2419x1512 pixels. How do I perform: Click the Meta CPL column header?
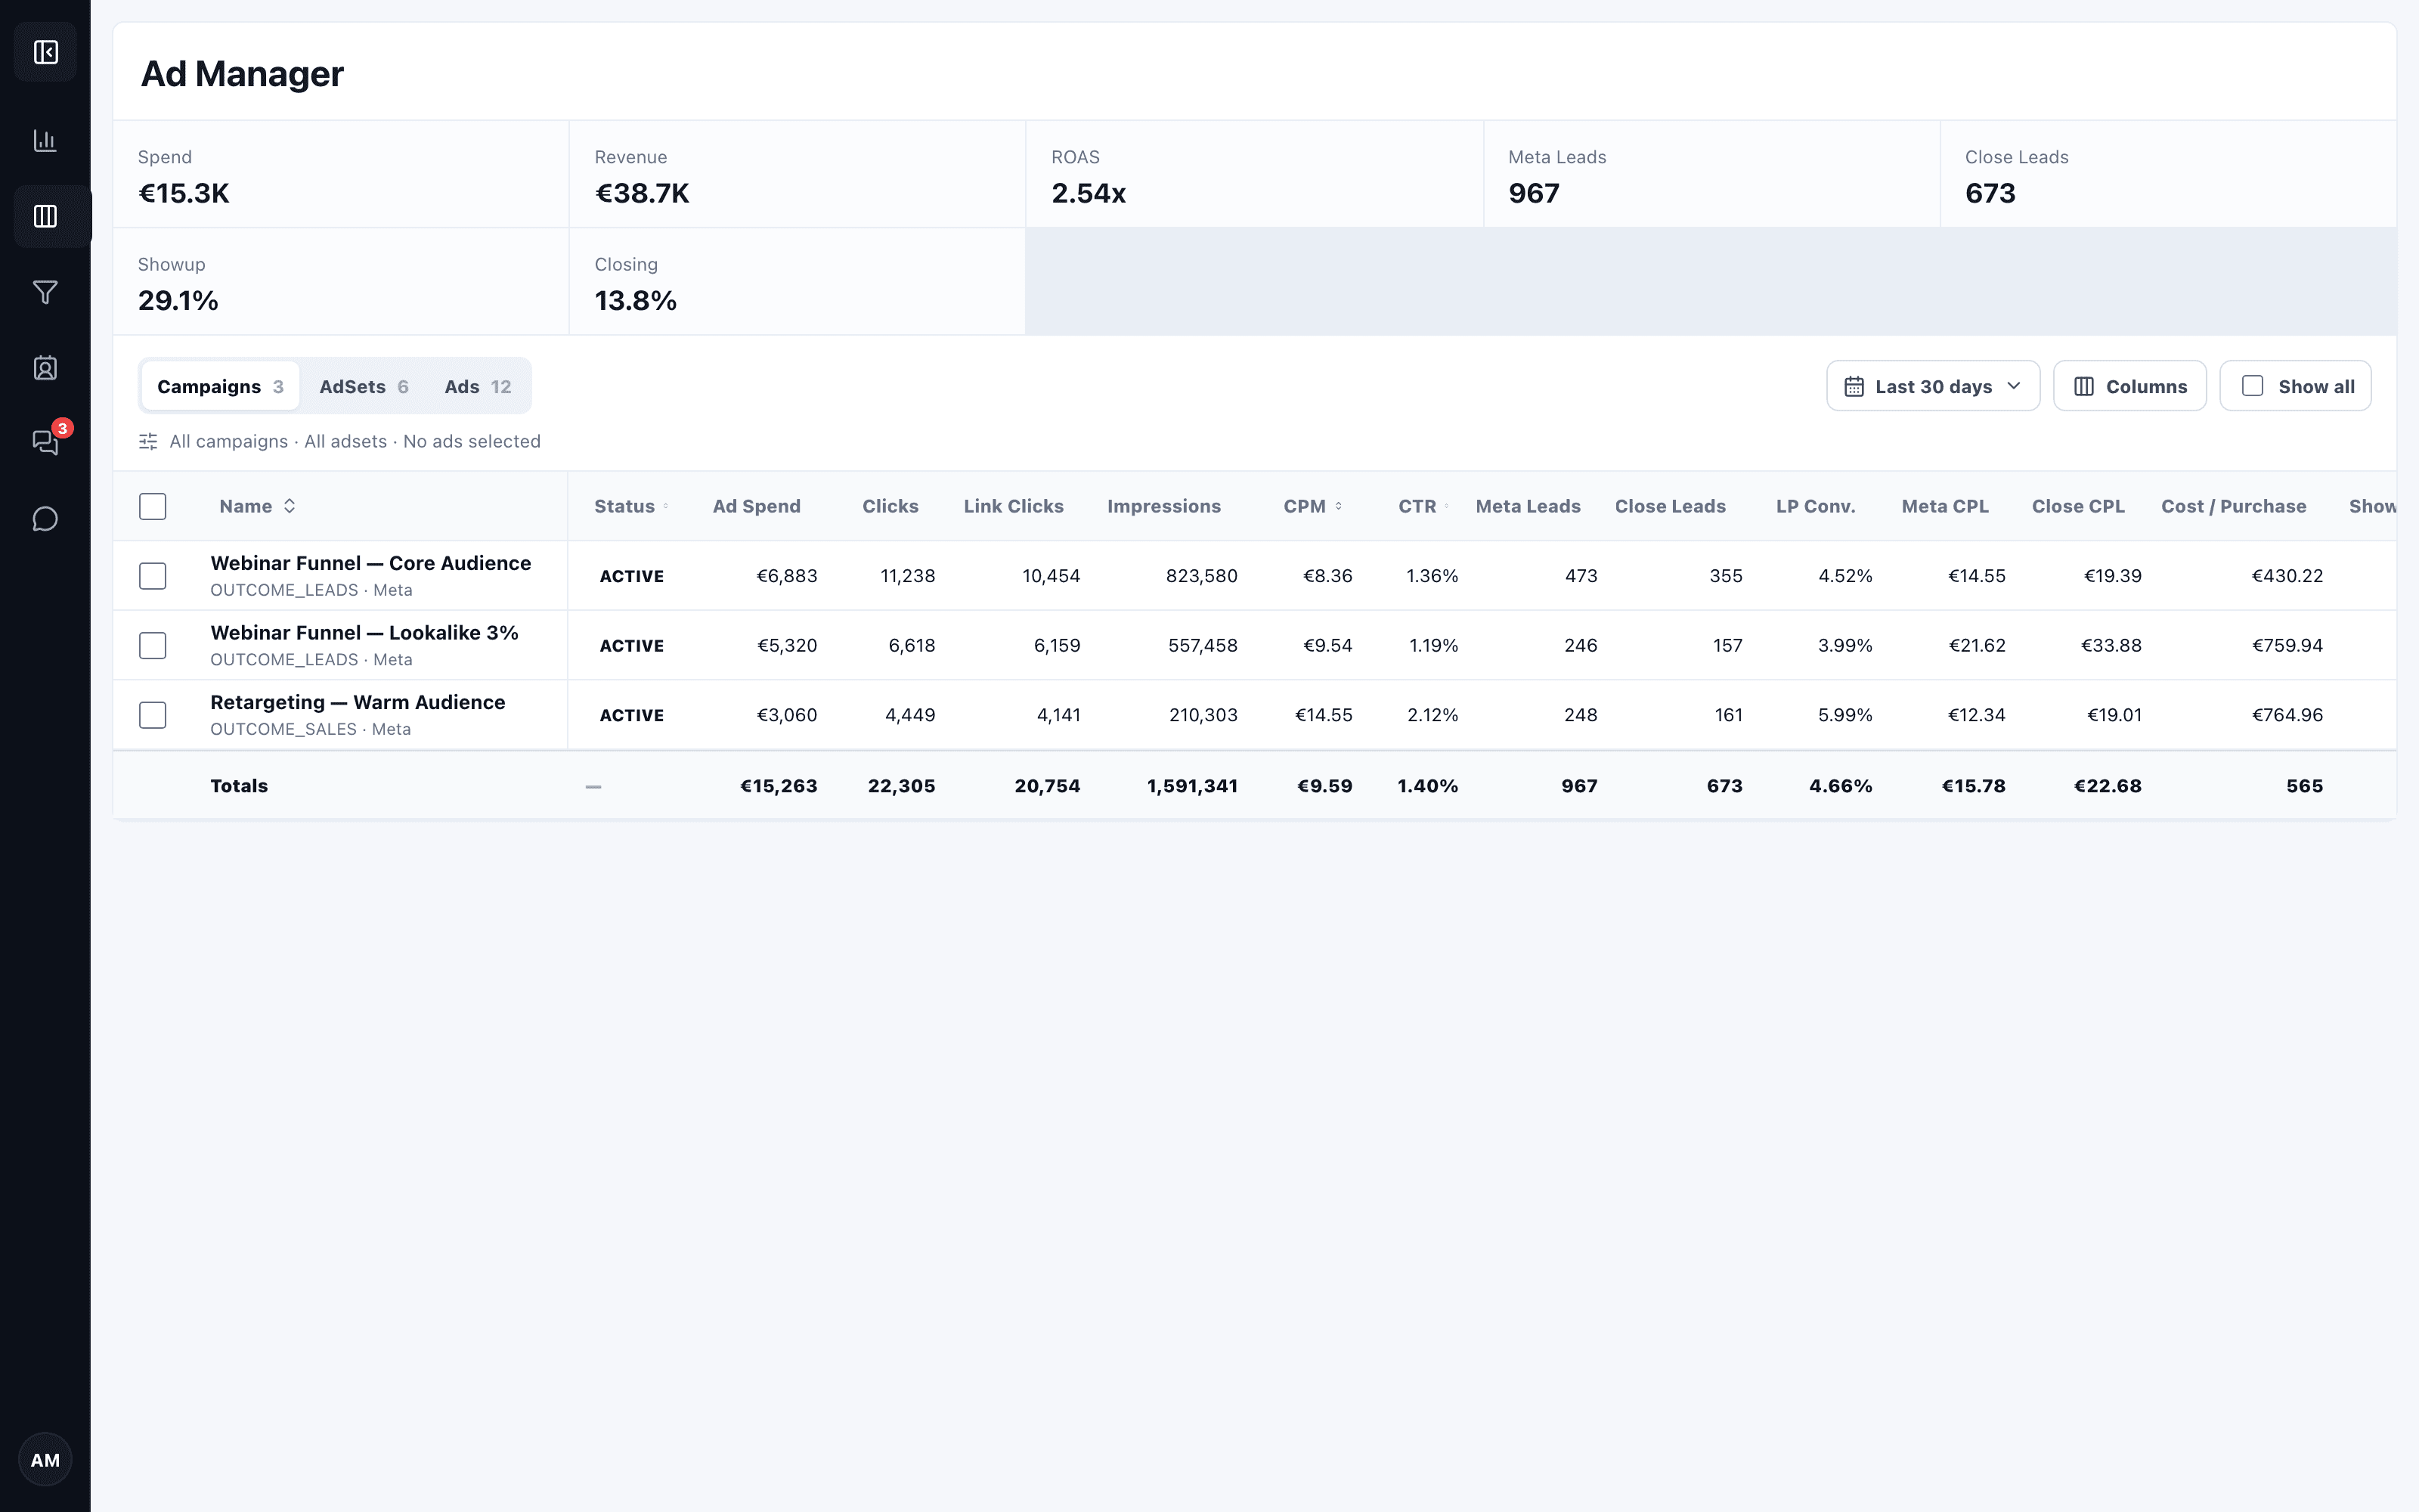coord(1945,506)
